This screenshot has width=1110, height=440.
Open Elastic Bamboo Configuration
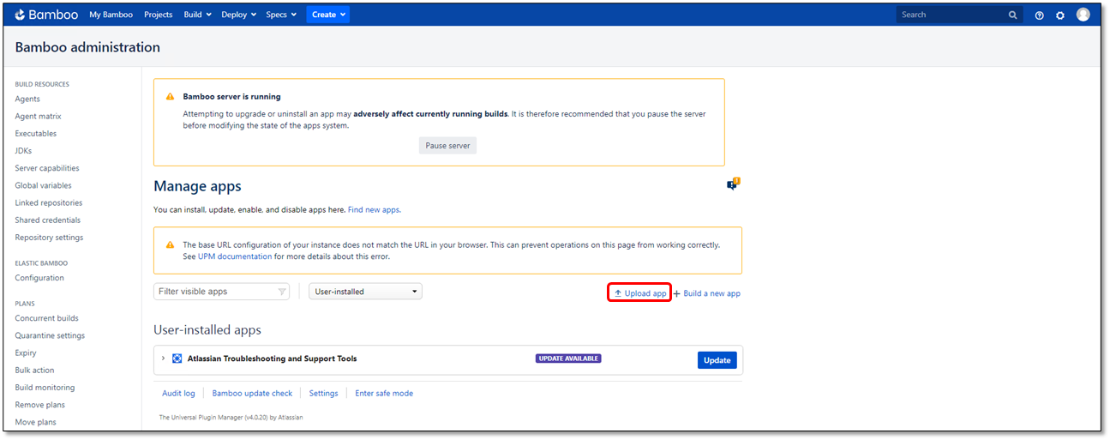click(x=39, y=278)
